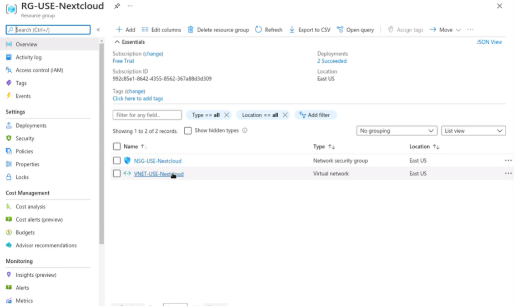Click the Show hidden types info icon
The width and height of the screenshot is (514, 306).
point(245,130)
